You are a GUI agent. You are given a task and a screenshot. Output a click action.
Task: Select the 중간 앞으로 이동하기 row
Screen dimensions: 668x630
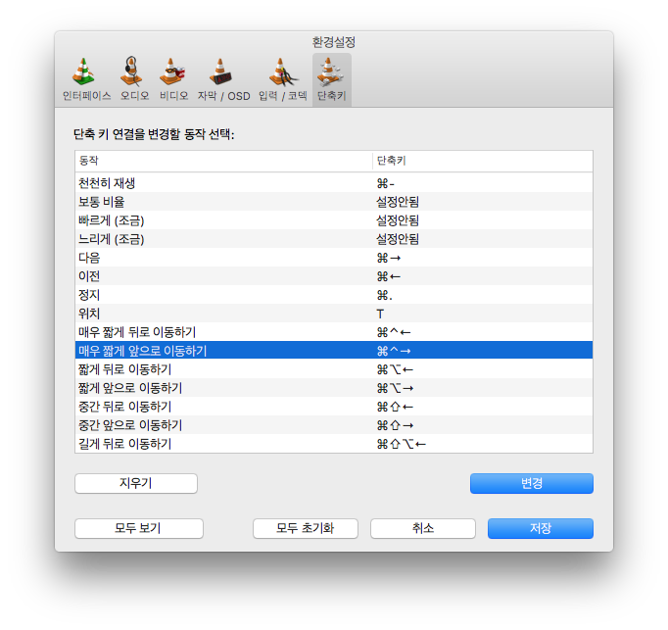334,425
